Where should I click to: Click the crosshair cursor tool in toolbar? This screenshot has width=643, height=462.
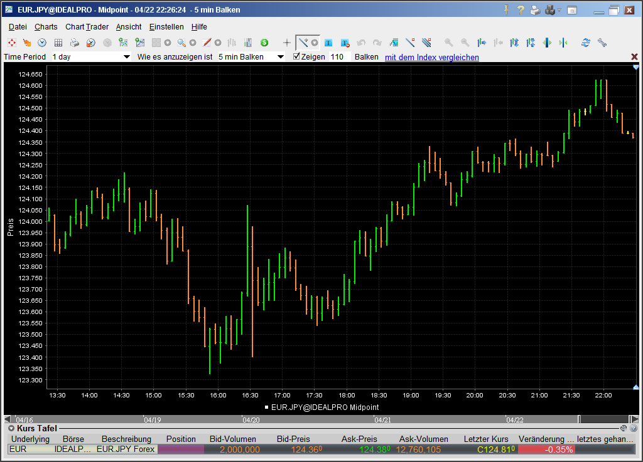click(x=287, y=43)
